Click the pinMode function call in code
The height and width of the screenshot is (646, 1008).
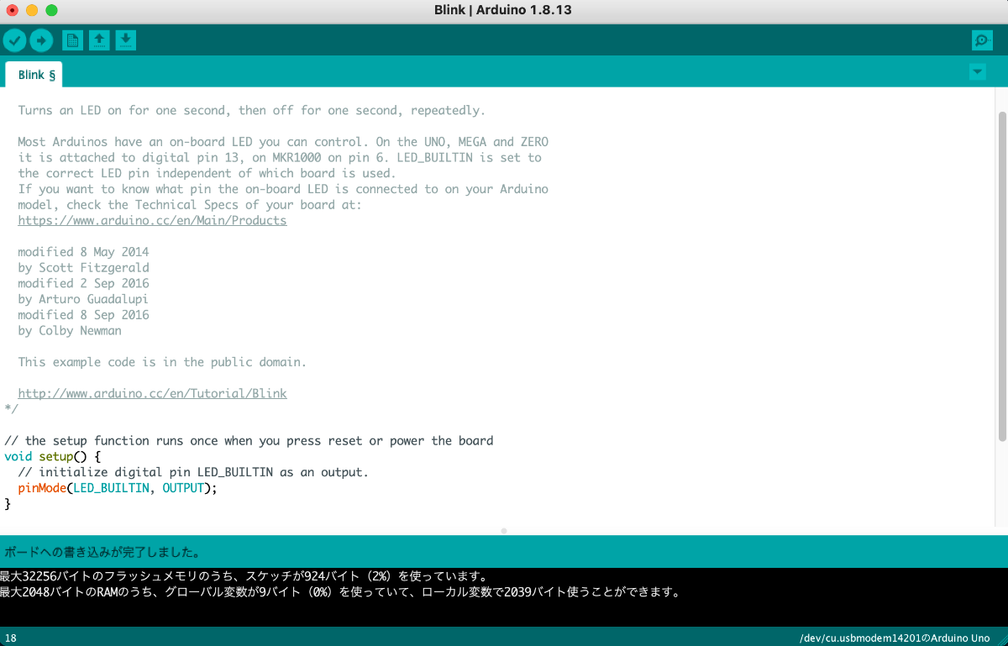click(41, 488)
